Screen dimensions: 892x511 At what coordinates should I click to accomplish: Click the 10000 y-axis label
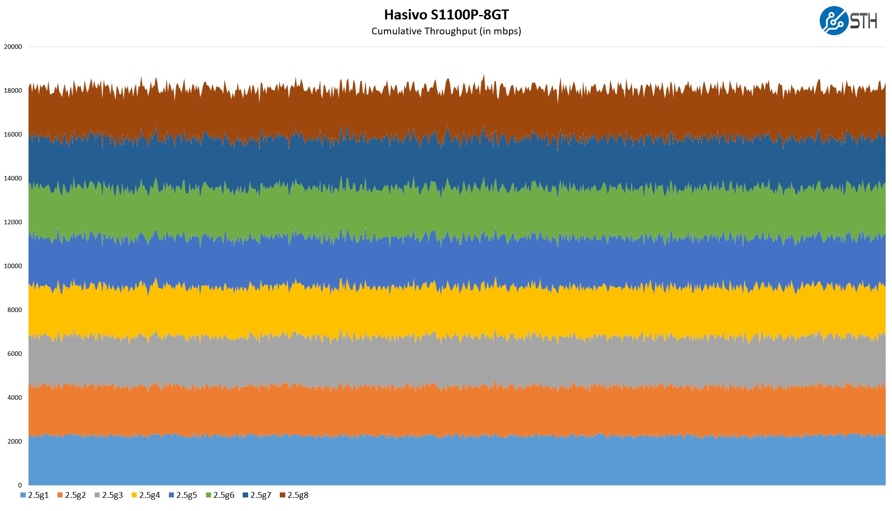[13, 266]
